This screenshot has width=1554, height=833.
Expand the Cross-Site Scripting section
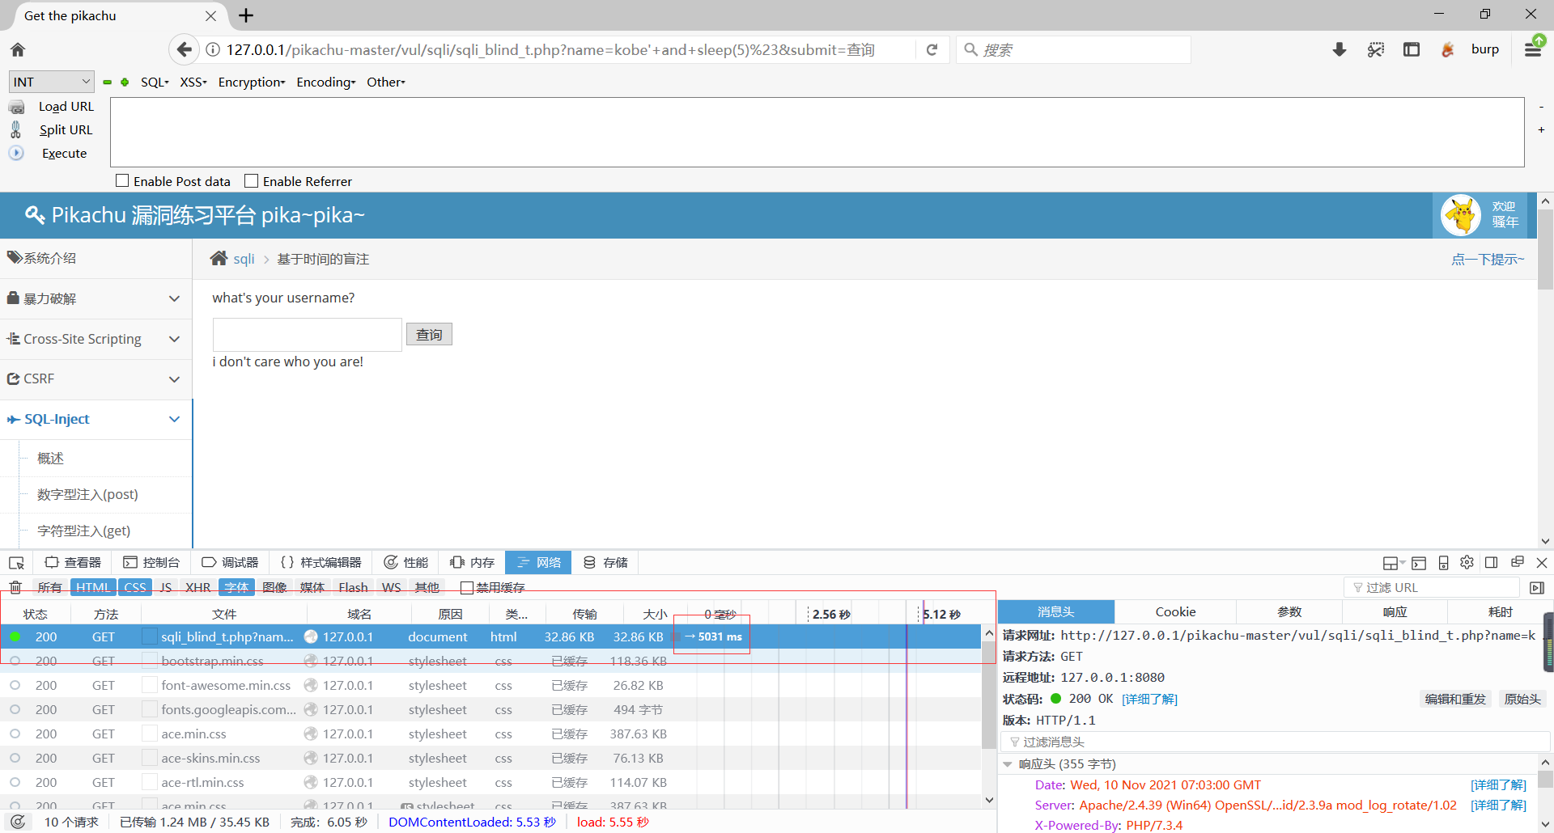[x=96, y=339]
